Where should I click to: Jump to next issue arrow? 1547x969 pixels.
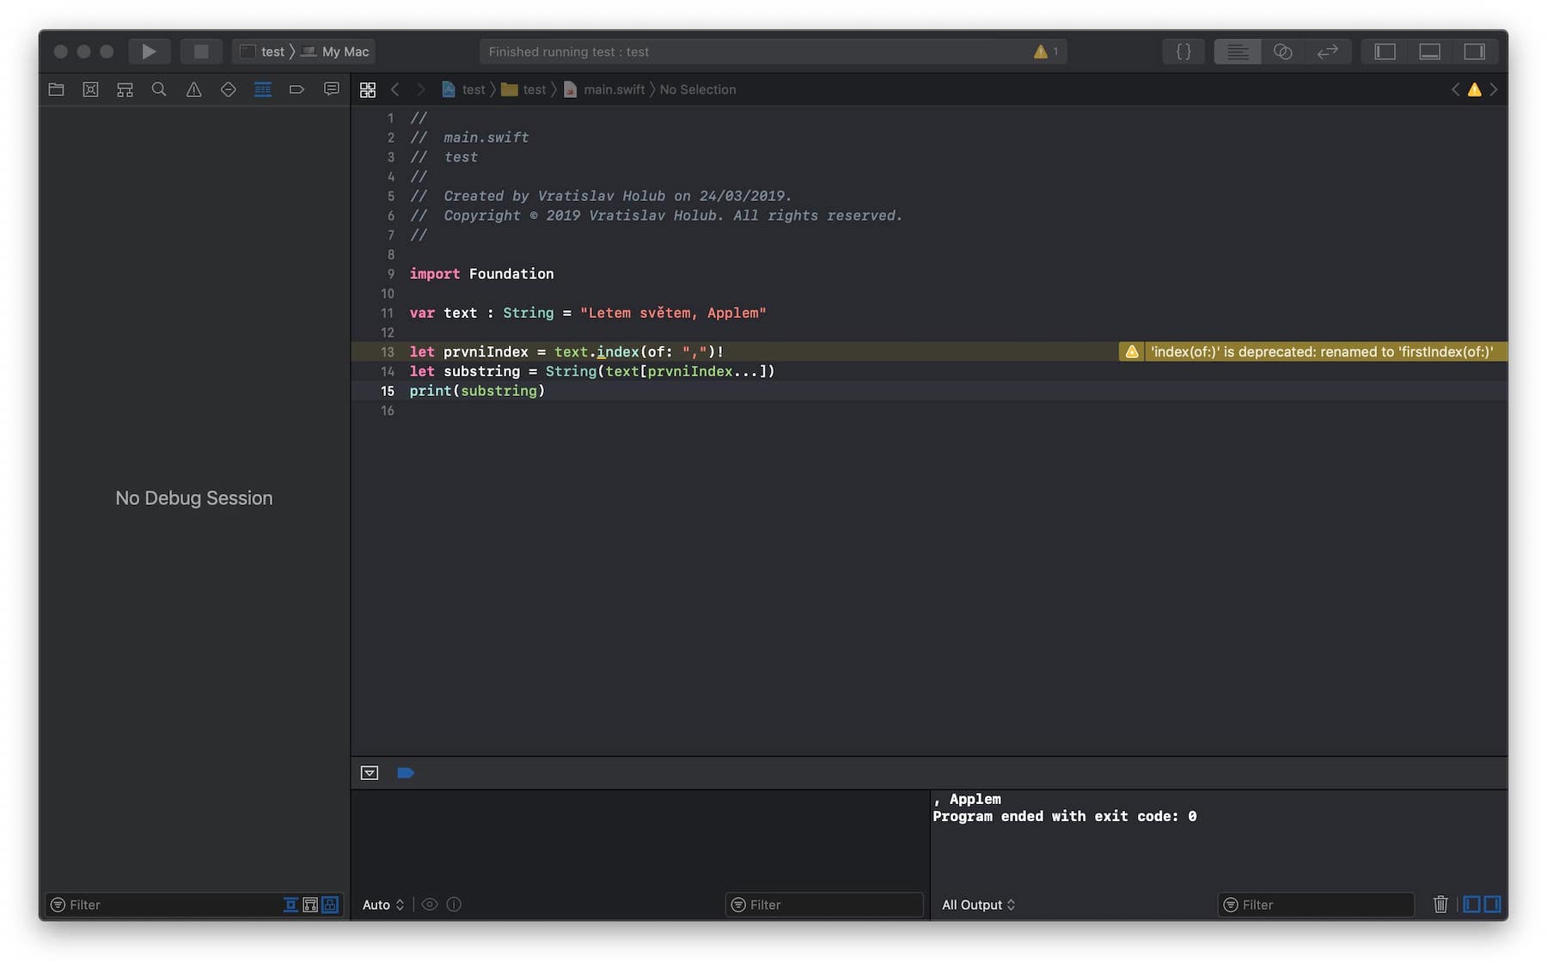[1494, 89]
